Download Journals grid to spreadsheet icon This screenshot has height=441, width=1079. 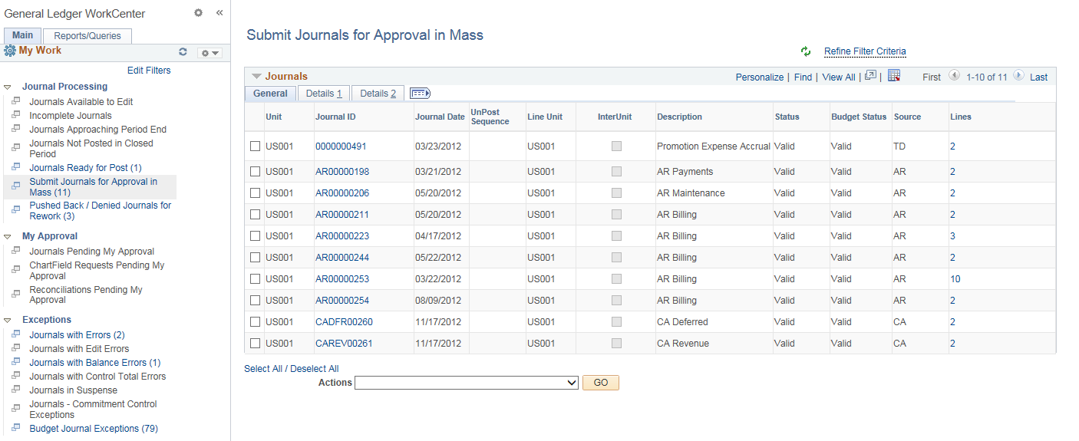tap(893, 76)
